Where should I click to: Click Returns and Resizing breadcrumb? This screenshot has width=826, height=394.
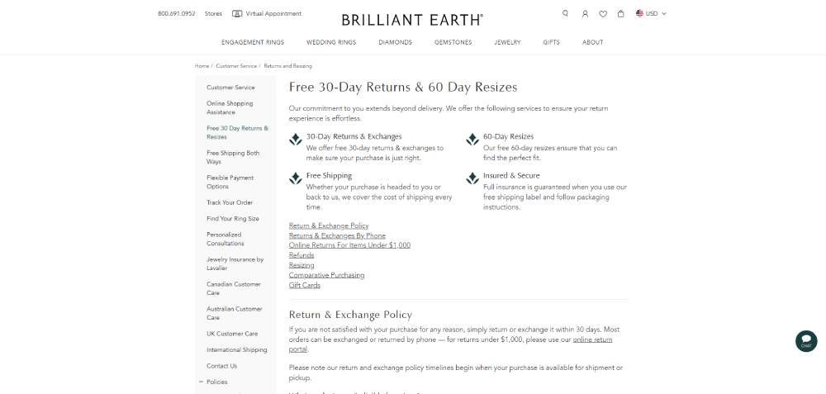[x=287, y=66]
